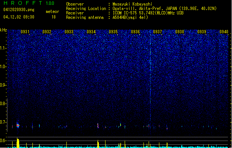Image resolution: width=232 pixels, height=148 pixels.
Task: Click the large meteor echo near 0931
Action: [18, 125]
